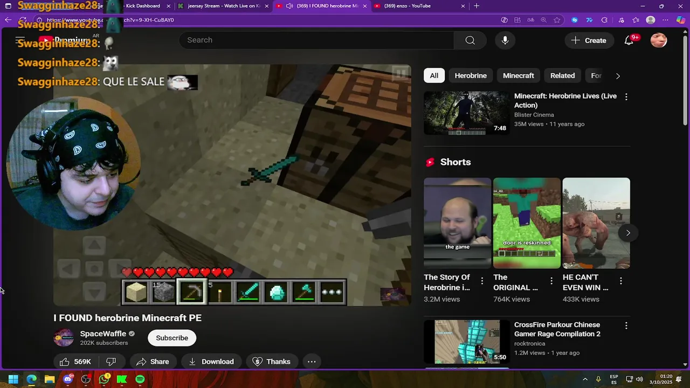Click the Minecraft video player area

click(232, 185)
